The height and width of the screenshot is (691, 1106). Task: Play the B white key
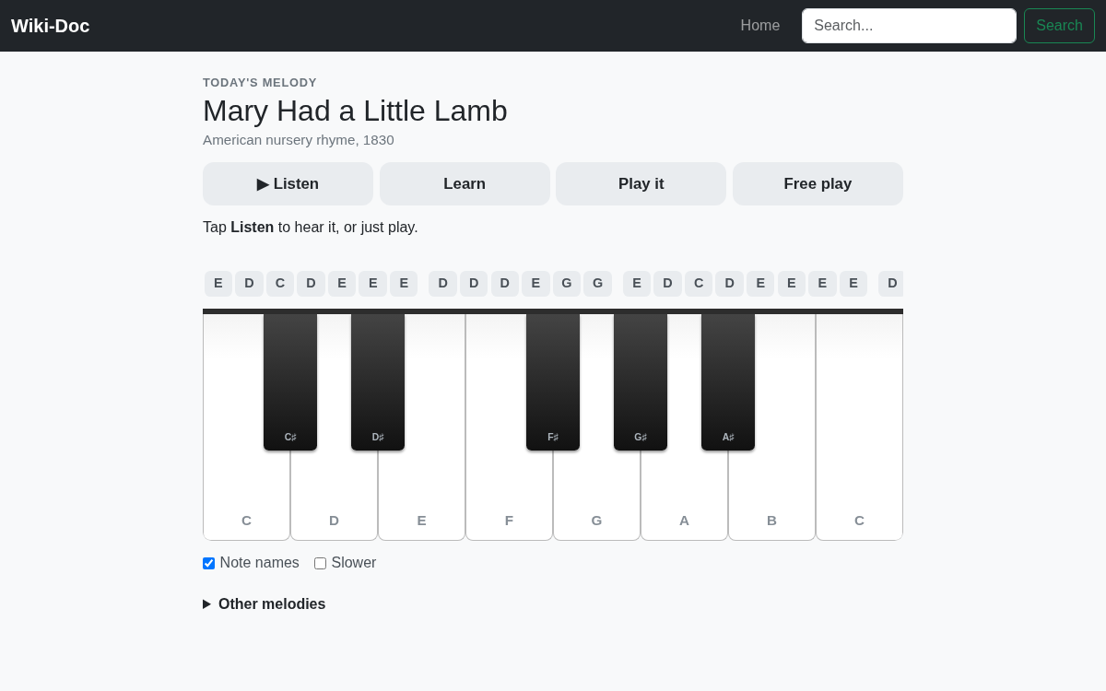pos(771,498)
